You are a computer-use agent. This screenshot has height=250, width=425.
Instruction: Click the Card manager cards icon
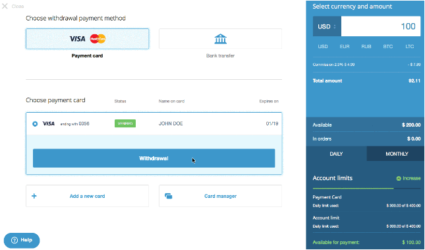pos(168,196)
